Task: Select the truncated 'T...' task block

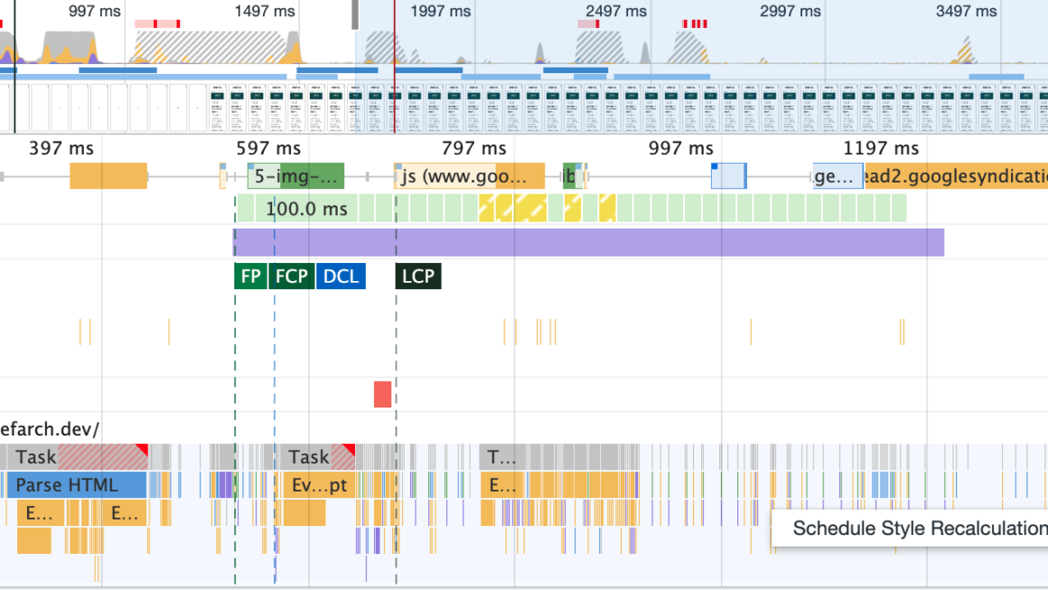Action: point(501,457)
